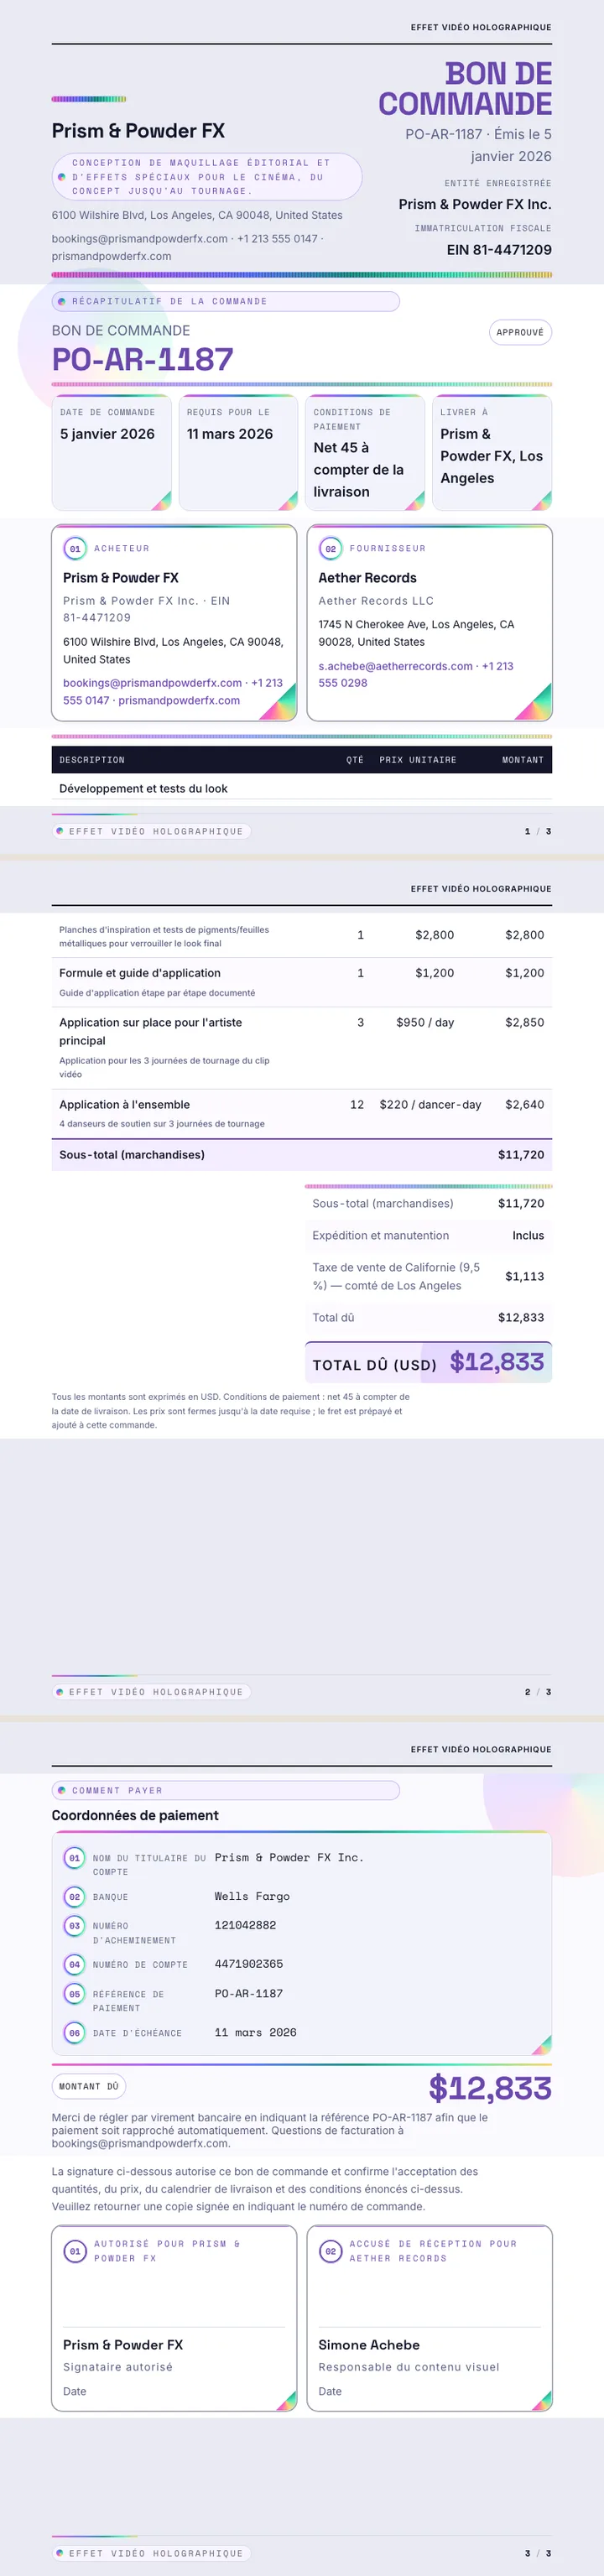The width and height of the screenshot is (604, 2576).
Task: Click the MONTANT column header
Action: [523, 760]
